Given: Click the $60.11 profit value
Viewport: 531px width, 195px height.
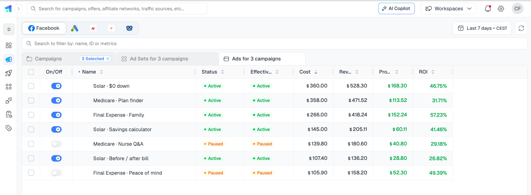Looking at the screenshot, I should click(x=400, y=129).
